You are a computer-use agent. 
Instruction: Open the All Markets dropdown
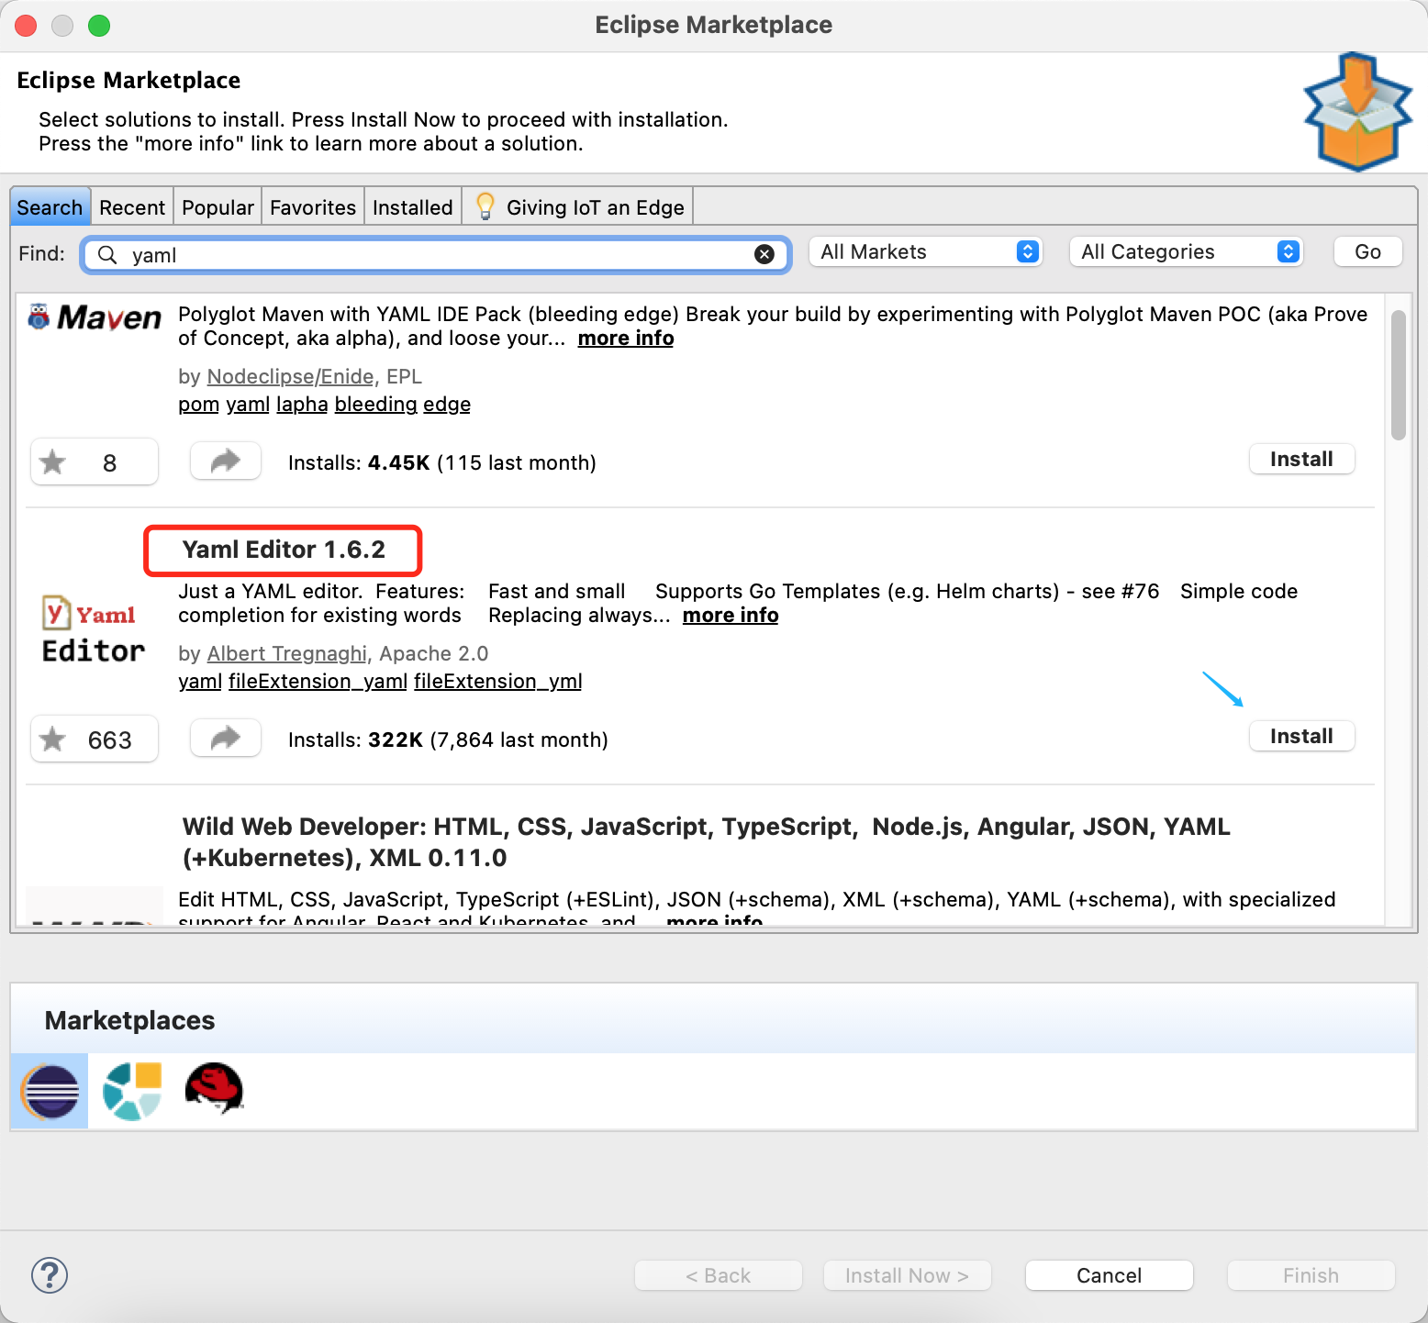(925, 251)
